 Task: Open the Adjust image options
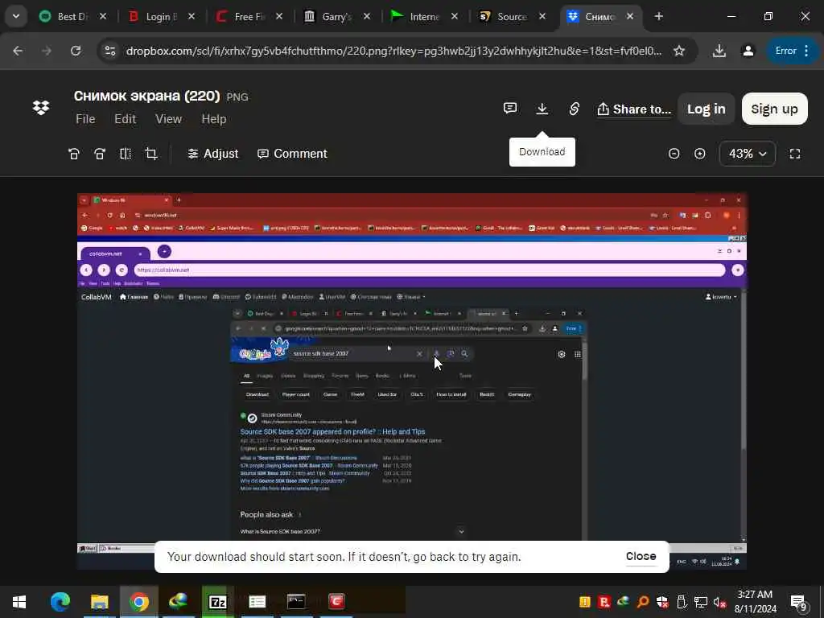pyautogui.click(x=212, y=154)
